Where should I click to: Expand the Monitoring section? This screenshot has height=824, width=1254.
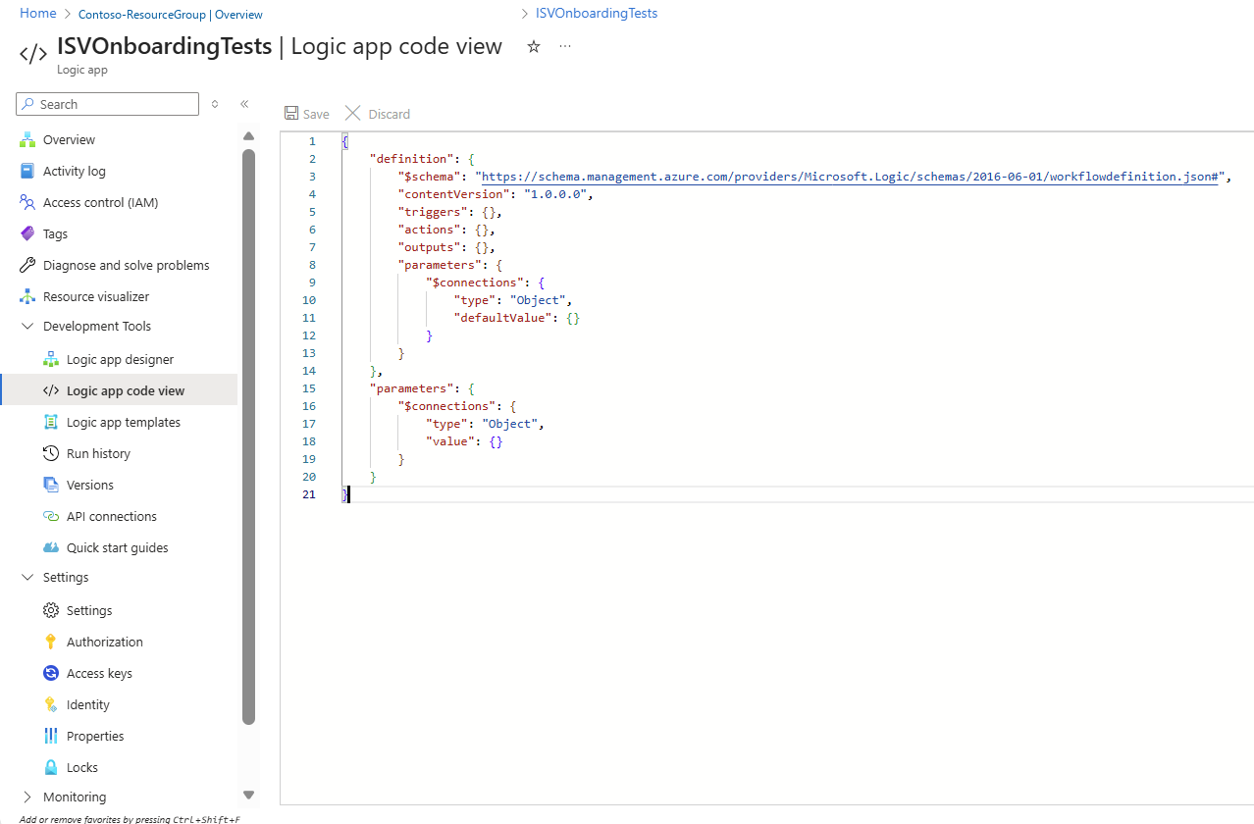[x=27, y=797]
